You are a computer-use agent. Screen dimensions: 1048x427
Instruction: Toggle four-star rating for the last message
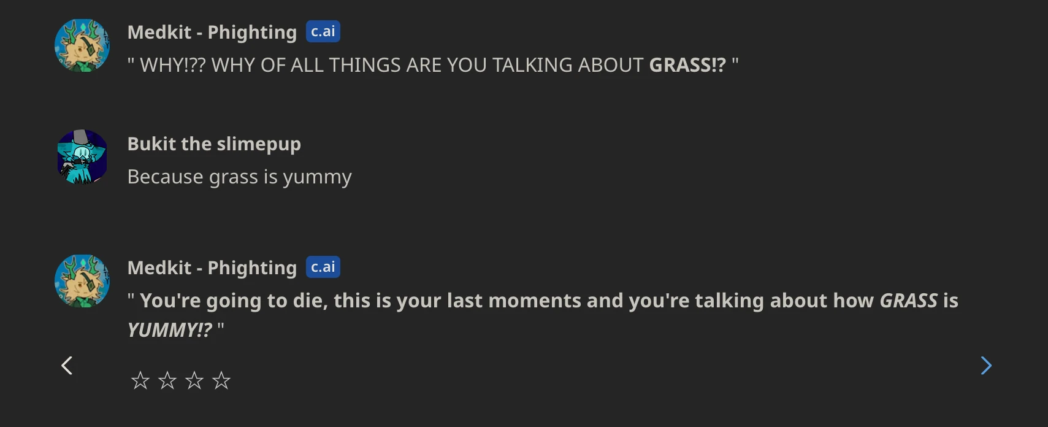222,380
